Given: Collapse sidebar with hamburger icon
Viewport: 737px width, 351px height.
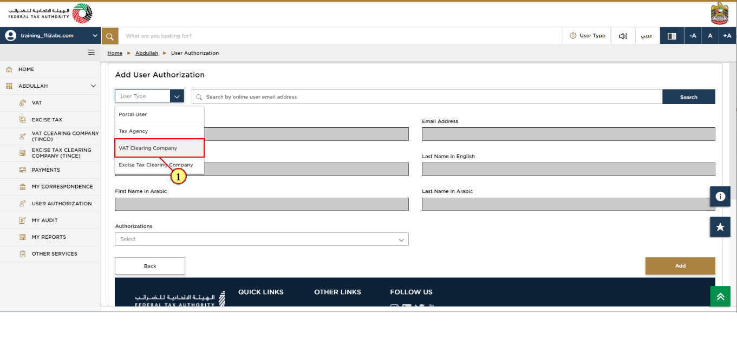Looking at the screenshot, I should click(92, 53).
